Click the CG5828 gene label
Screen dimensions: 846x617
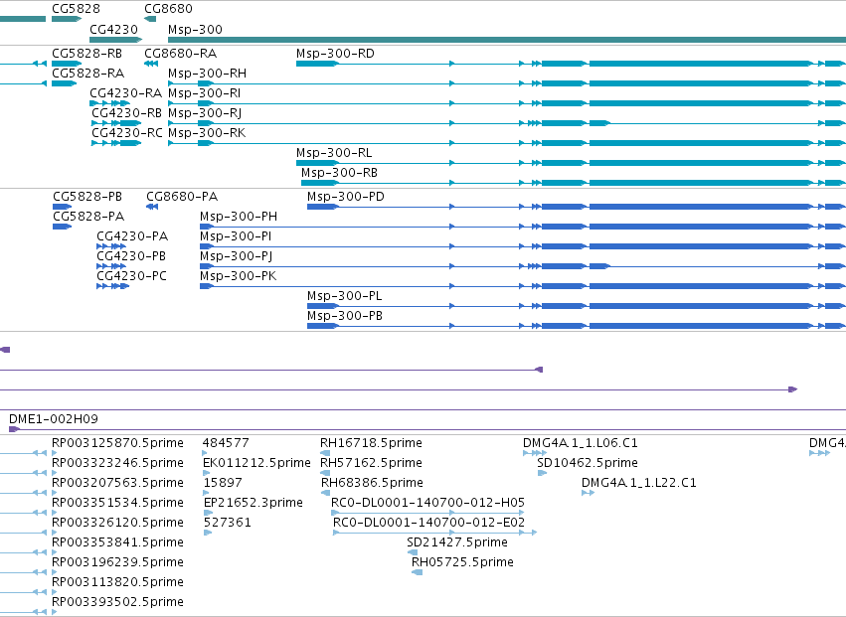coord(76,9)
